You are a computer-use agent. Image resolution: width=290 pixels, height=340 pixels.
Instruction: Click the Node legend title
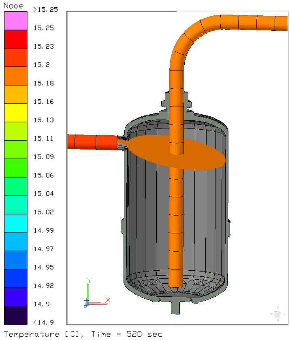(13, 6)
